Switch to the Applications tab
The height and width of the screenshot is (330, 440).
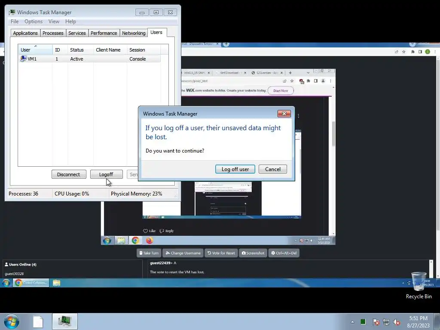[x=25, y=33]
